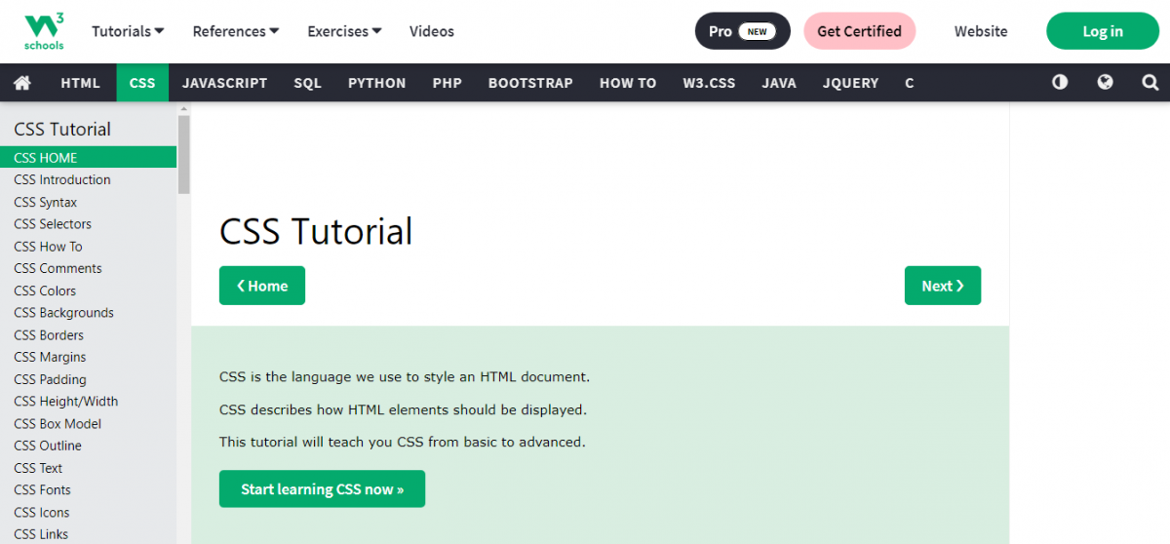Select the PYTHON tab in navbar
Screen dimensions: 1170x544
(x=376, y=83)
